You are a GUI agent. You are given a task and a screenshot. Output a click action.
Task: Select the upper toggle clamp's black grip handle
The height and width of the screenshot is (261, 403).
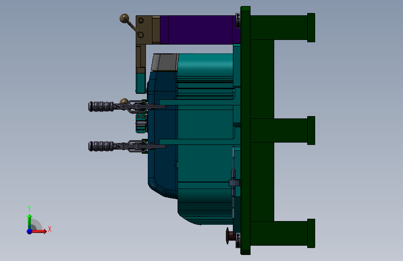click(x=101, y=107)
